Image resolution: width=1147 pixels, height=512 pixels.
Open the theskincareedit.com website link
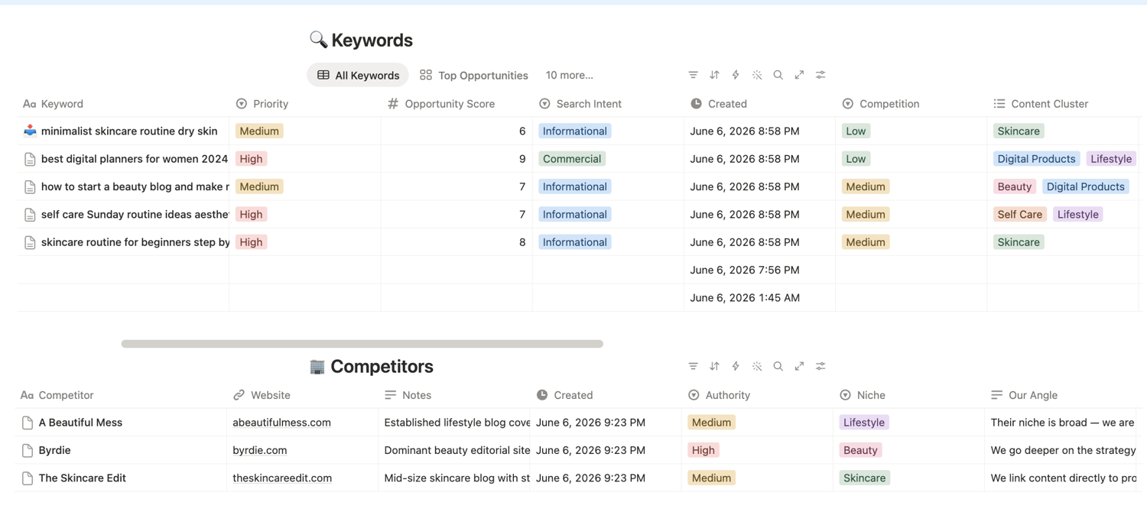click(282, 478)
